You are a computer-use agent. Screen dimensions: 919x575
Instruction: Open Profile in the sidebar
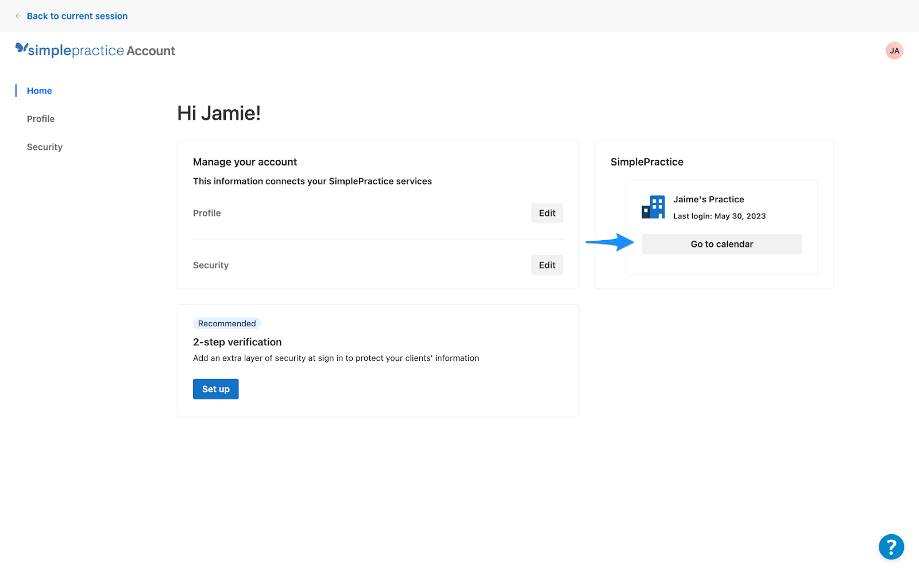pyautogui.click(x=41, y=119)
